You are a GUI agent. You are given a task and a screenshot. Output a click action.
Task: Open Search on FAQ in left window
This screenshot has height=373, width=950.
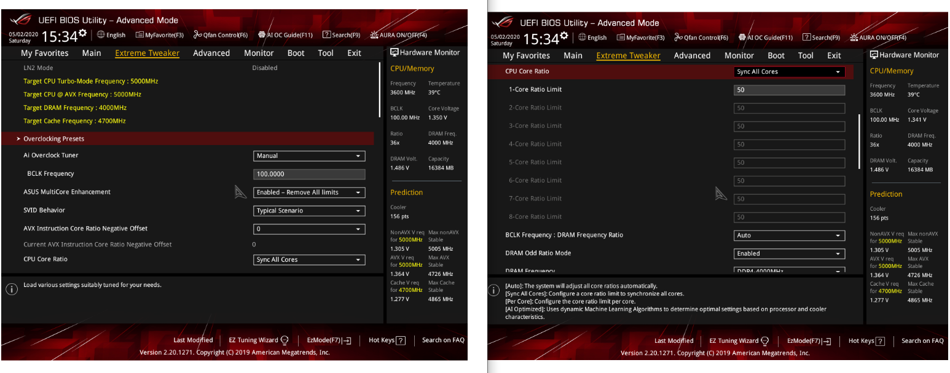(443, 340)
